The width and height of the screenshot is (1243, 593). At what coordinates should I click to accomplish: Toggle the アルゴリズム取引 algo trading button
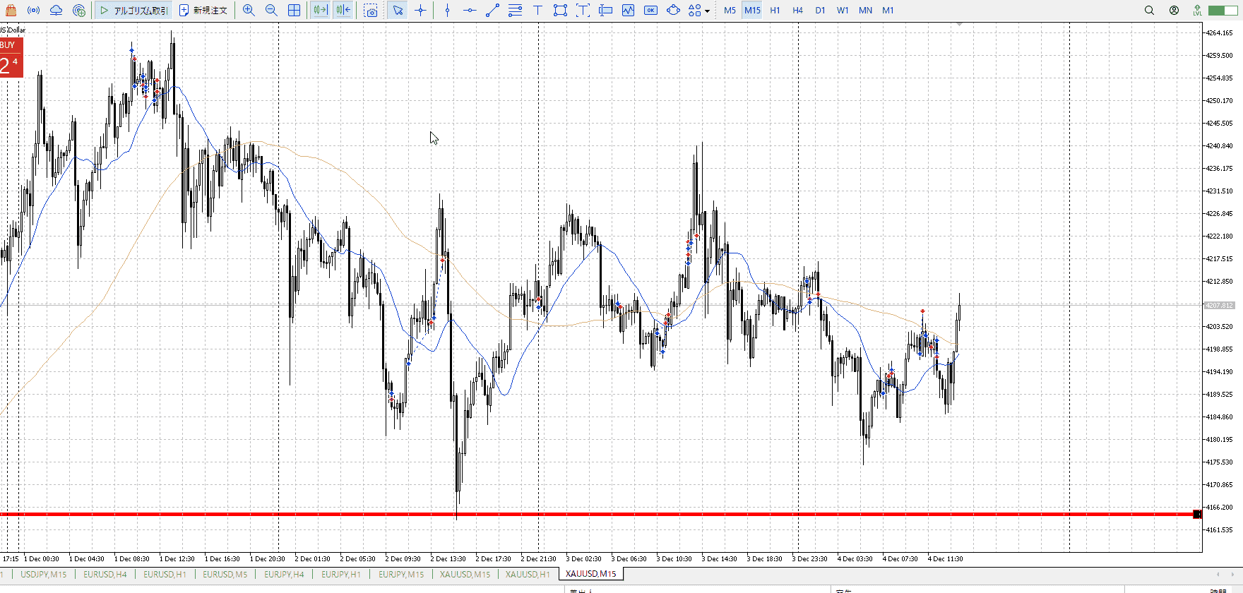point(134,11)
